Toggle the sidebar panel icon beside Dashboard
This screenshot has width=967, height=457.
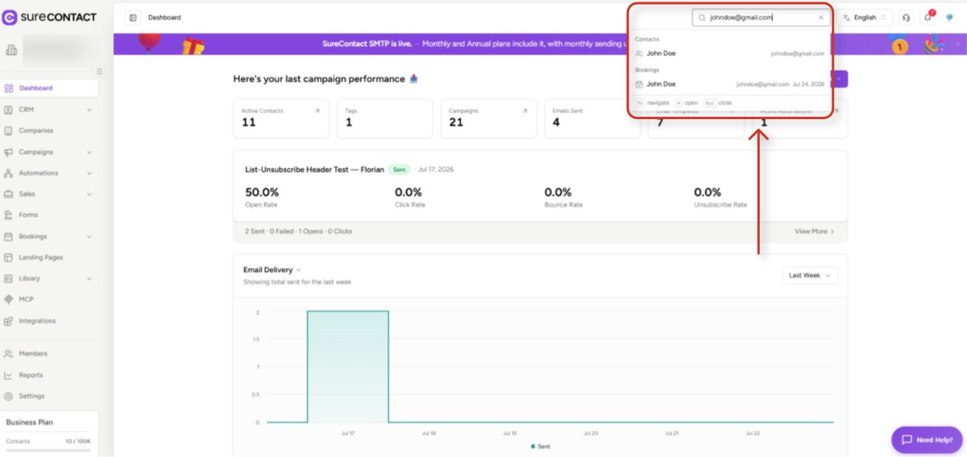pos(133,17)
